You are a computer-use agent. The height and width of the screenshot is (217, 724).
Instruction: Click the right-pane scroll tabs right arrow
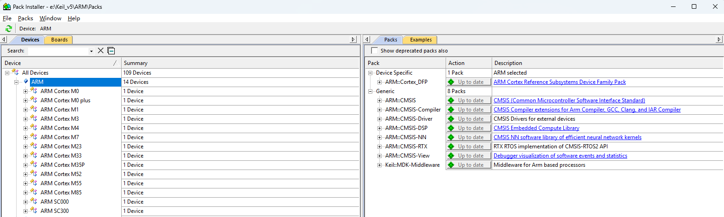point(719,40)
